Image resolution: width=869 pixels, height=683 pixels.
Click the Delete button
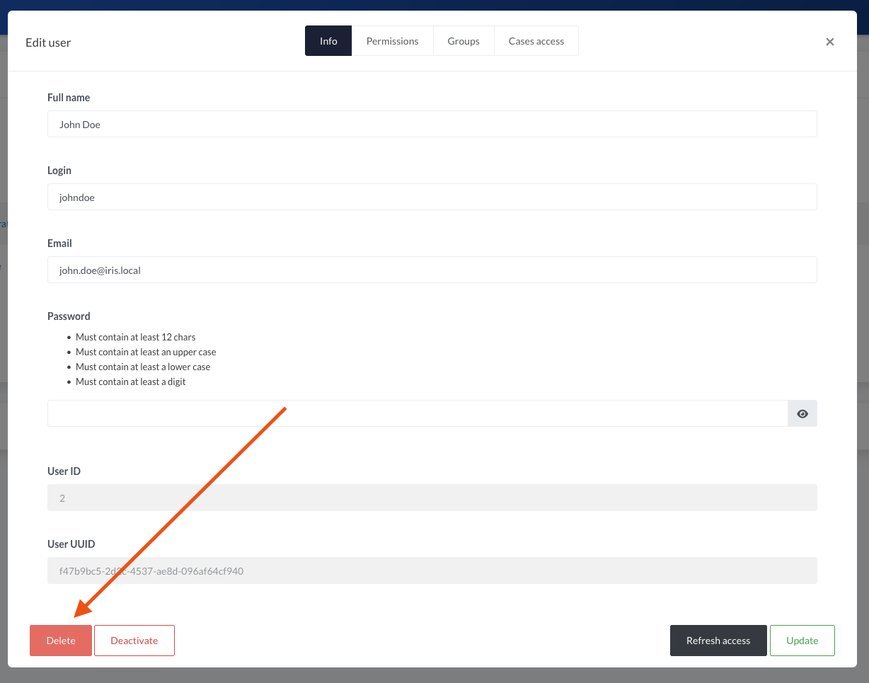coord(60,640)
